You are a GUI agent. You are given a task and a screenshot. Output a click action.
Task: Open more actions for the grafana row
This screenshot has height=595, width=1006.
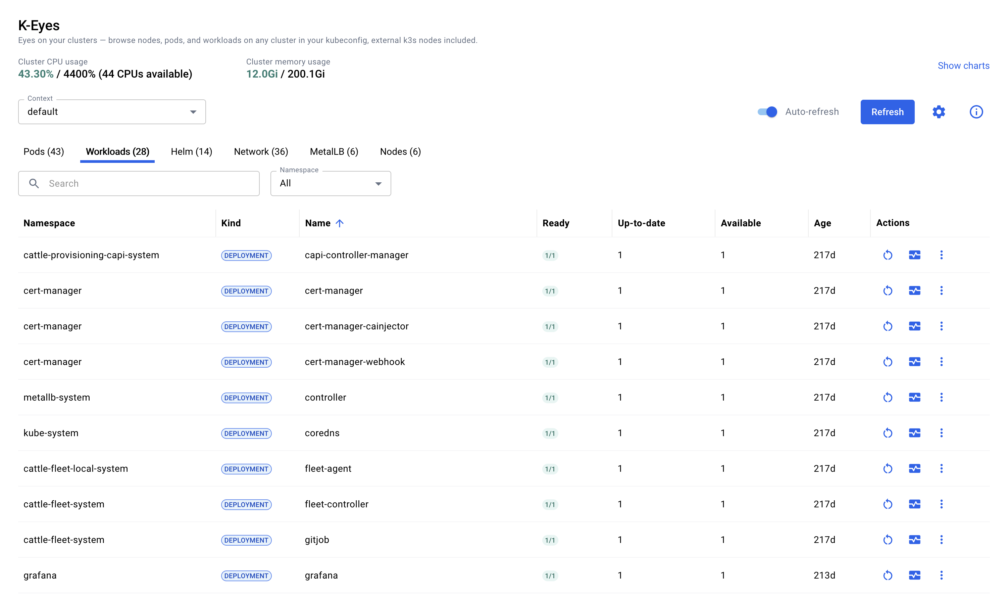(941, 575)
